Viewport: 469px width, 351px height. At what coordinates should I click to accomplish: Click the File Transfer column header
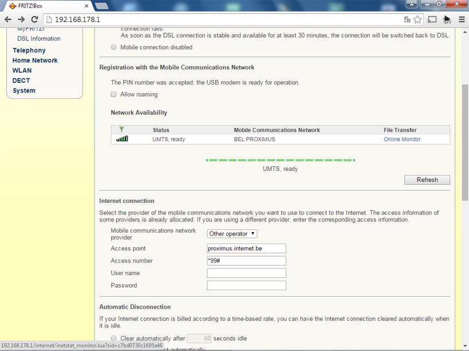click(400, 130)
